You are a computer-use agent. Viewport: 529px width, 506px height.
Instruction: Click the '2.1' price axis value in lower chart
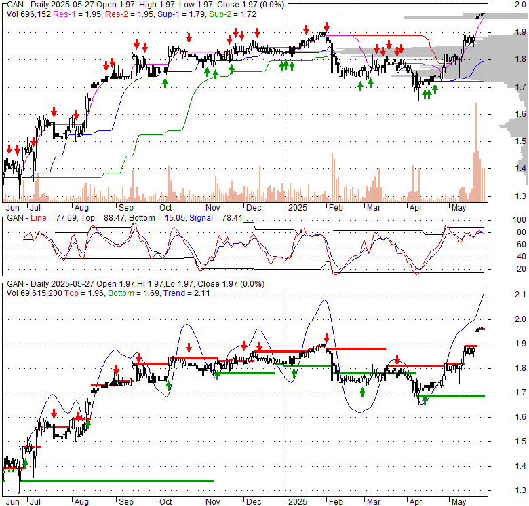point(520,295)
